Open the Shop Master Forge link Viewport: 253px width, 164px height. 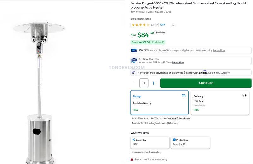pyautogui.click(x=140, y=19)
